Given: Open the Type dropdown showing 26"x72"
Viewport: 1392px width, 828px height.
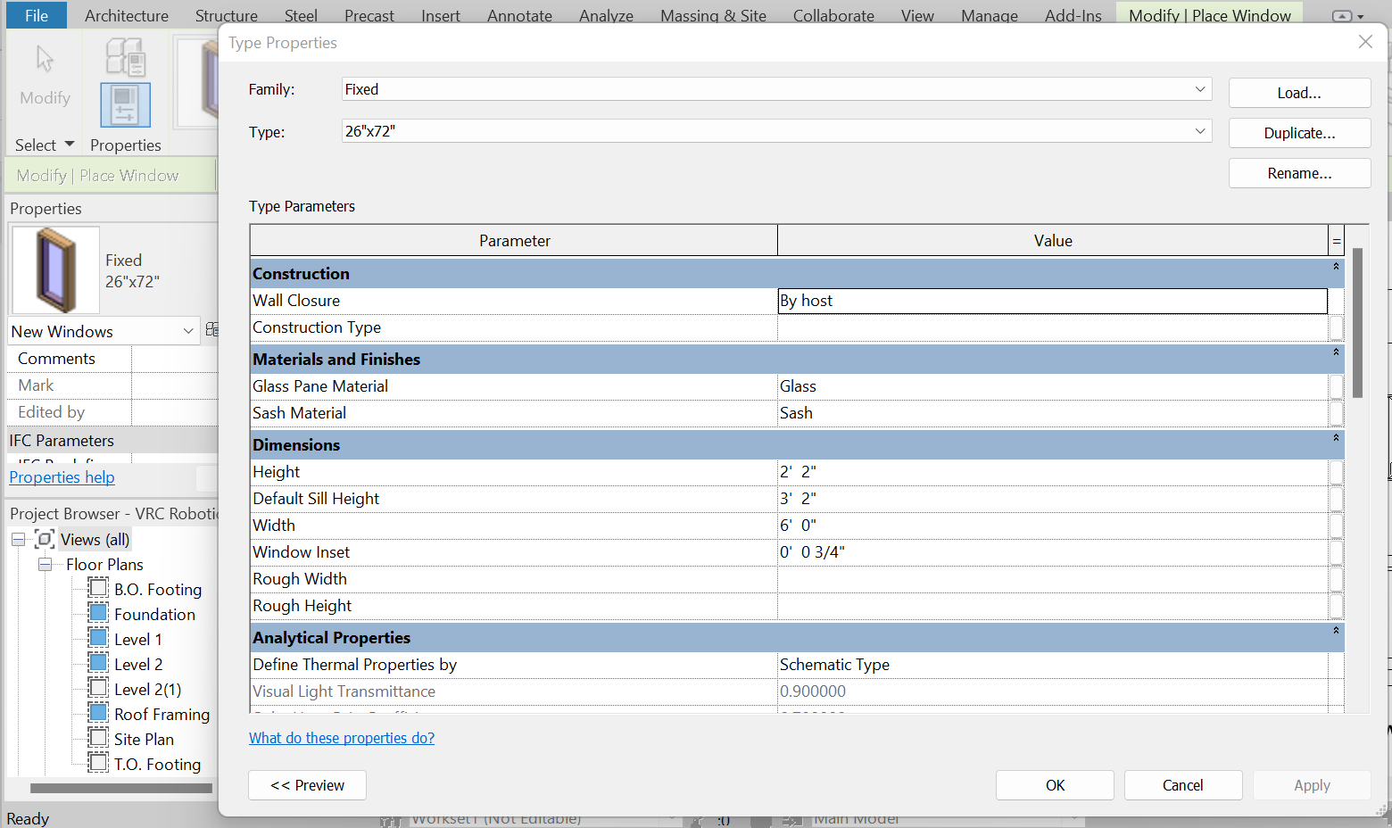Looking at the screenshot, I should 1202,131.
